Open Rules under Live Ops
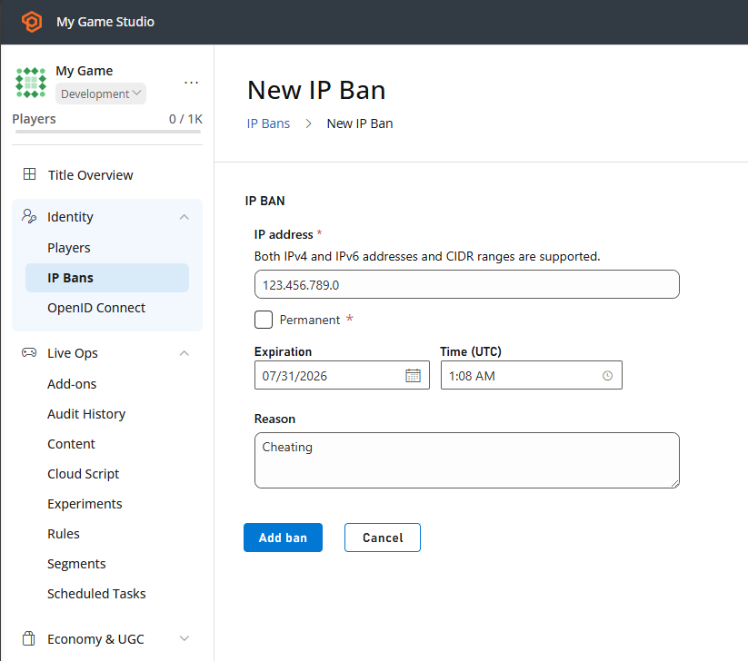Image resolution: width=748 pixels, height=661 pixels. 64,534
